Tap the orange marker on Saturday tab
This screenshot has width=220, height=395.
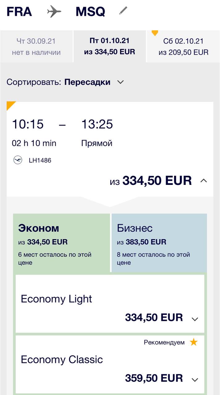coord(155,32)
